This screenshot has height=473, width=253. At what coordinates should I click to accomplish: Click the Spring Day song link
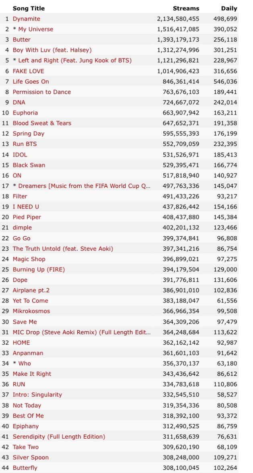(29, 133)
